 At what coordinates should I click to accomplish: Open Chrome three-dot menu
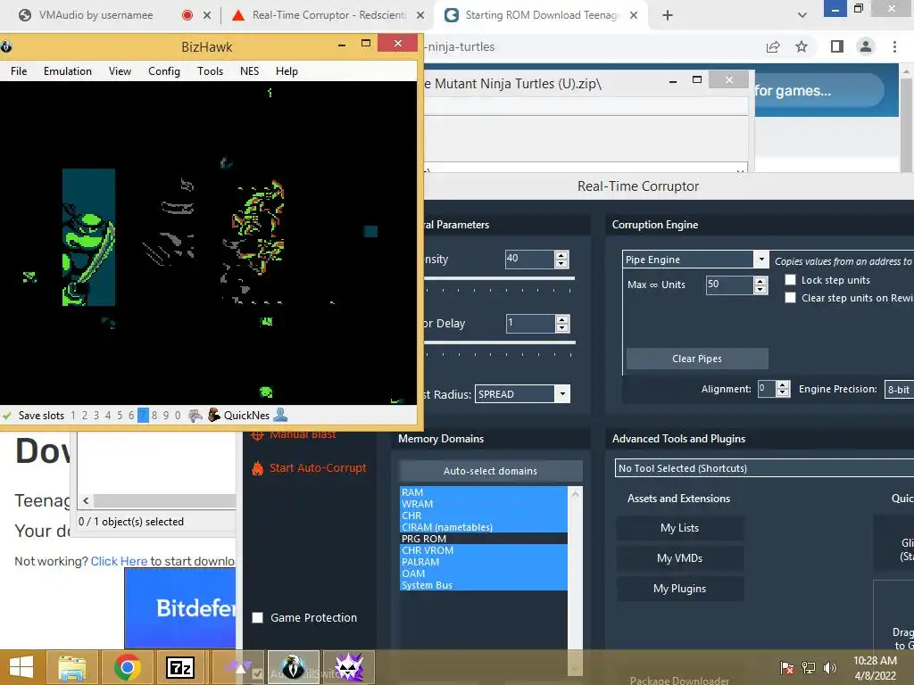(x=894, y=46)
